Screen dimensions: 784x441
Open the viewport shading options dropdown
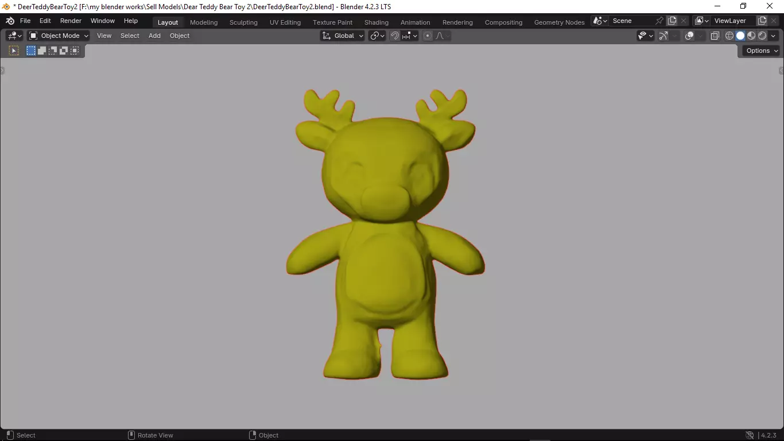[x=774, y=36]
